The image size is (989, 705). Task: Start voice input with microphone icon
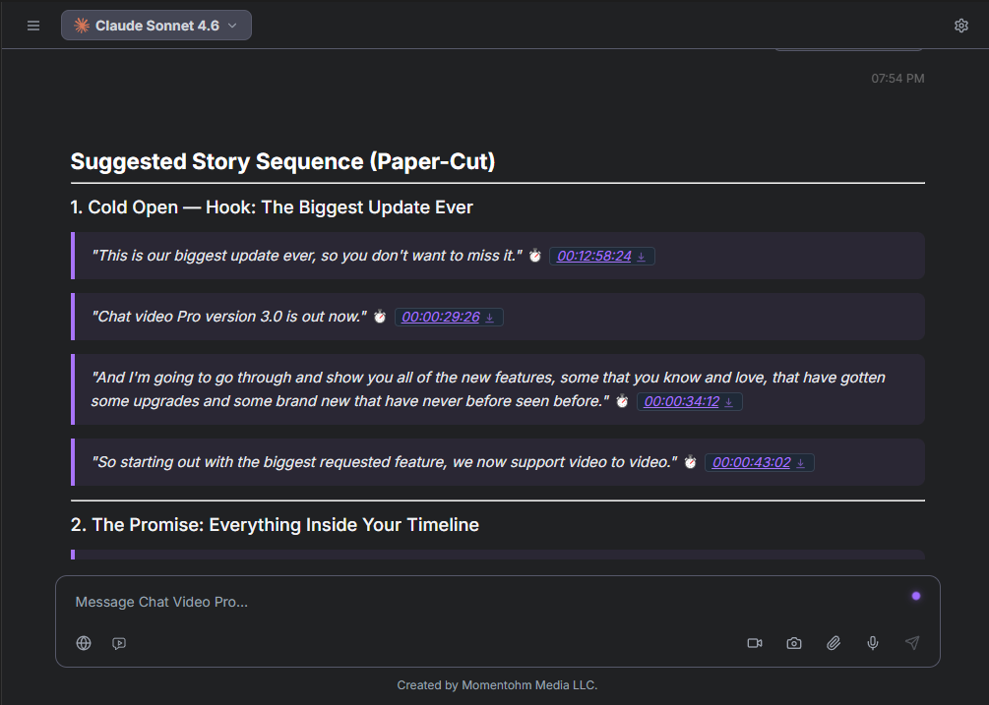(x=873, y=643)
